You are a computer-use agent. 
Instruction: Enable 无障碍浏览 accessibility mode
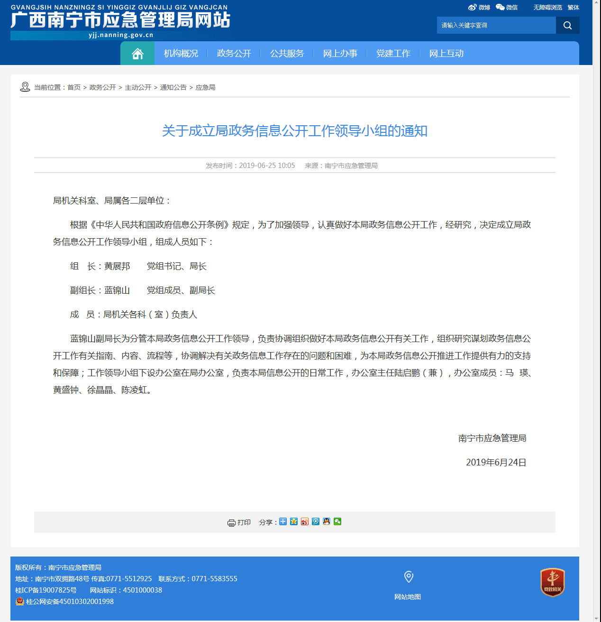(x=547, y=8)
